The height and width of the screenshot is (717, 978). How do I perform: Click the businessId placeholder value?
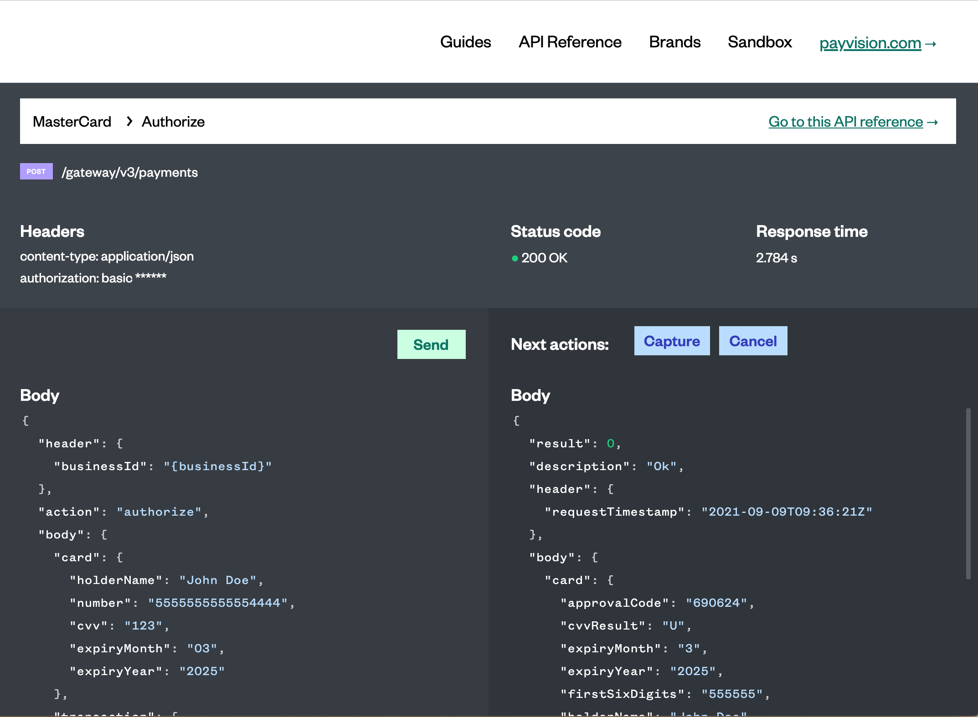click(x=218, y=466)
